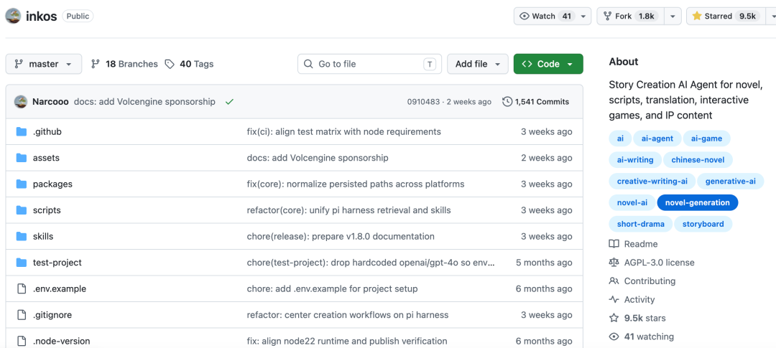Open the master branch selector dropdown
The width and height of the screenshot is (776, 348).
click(x=44, y=65)
